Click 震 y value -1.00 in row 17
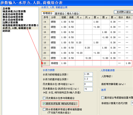The image size is (133, 115). click(105, 37)
